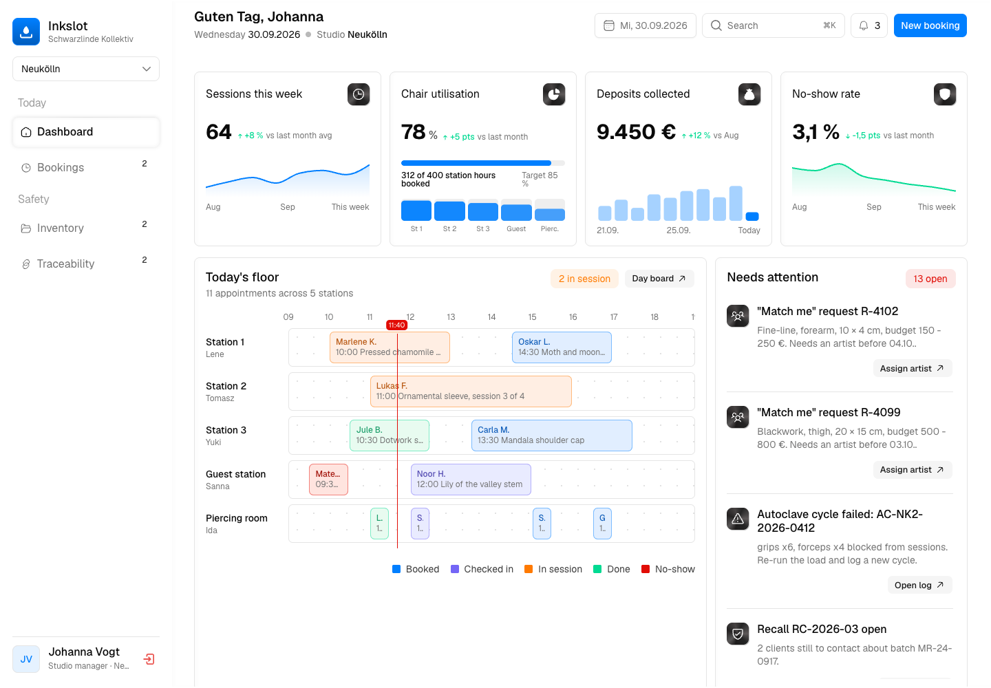Open the red no-show appointment at Guest station

tap(328, 480)
